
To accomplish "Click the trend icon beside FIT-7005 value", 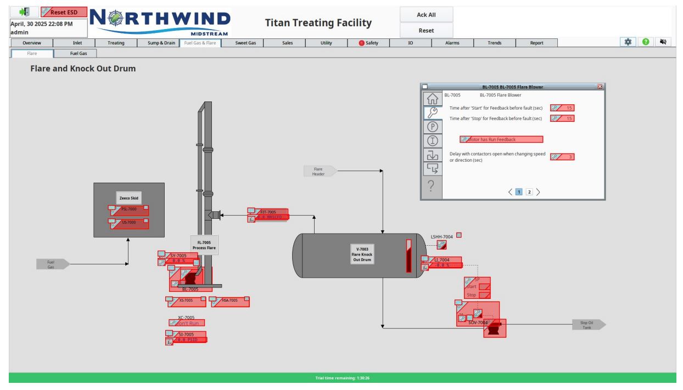I will coord(251,219).
